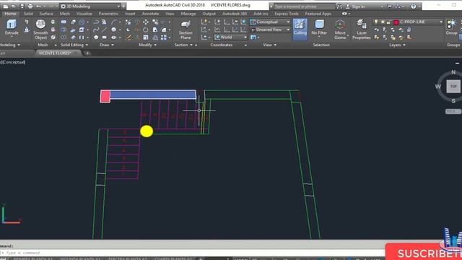Click the Autodesk Exchange cart icon

pyautogui.click(x=390, y=6)
